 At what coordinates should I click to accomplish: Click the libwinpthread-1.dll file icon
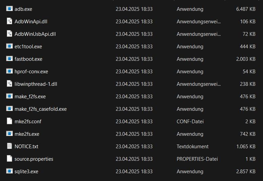(9, 84)
